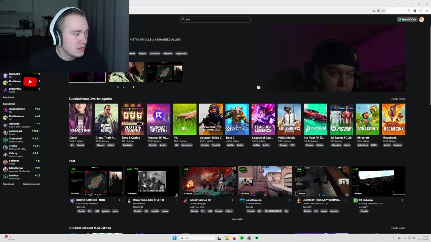The height and width of the screenshot is (242, 431).
Task: Open more options for UNIIKKI RP stream
Action: (x=345, y=200)
